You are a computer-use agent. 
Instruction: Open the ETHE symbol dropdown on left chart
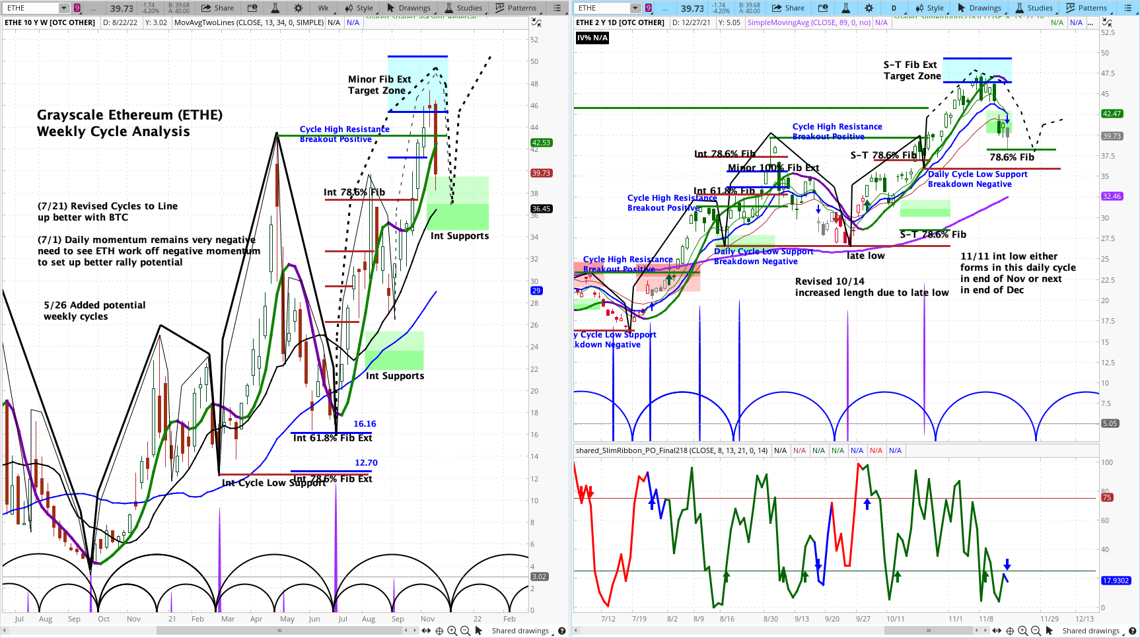[63, 8]
